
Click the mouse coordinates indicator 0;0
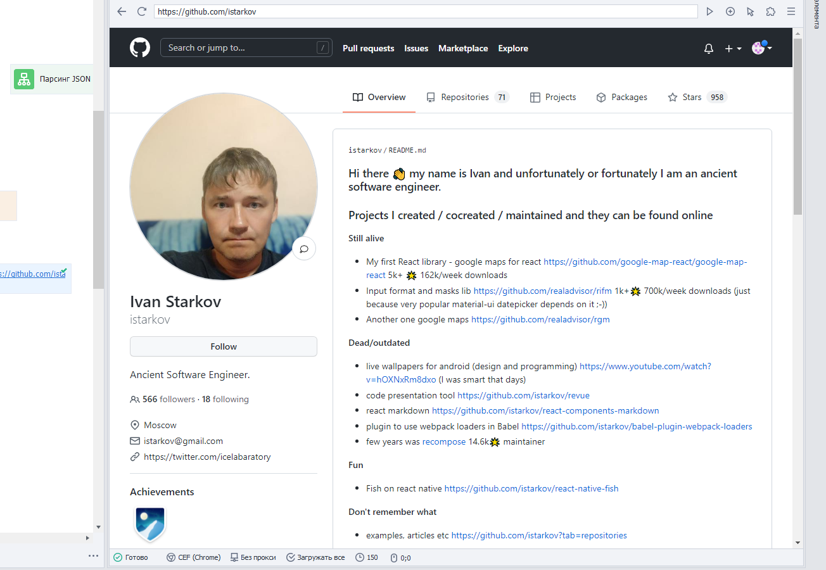(x=400, y=557)
